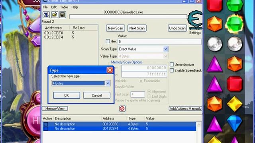Select the Alignment radio button

point(149,91)
